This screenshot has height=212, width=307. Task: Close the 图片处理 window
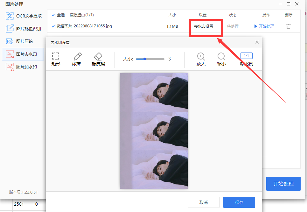tap(297, 4)
